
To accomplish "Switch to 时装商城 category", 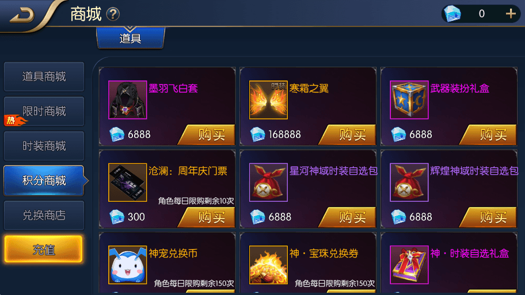I will 44,146.
